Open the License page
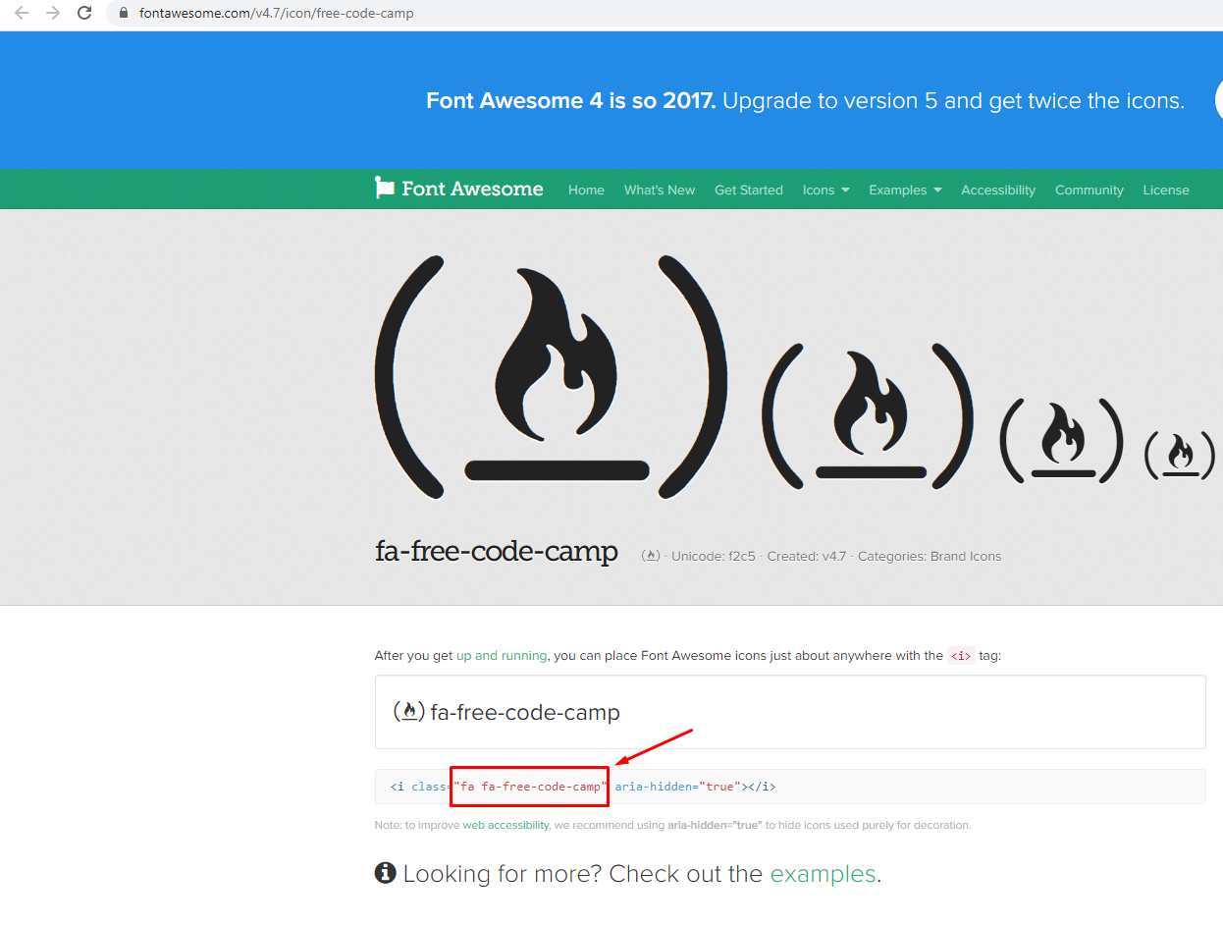This screenshot has width=1223, height=927. 1166,190
